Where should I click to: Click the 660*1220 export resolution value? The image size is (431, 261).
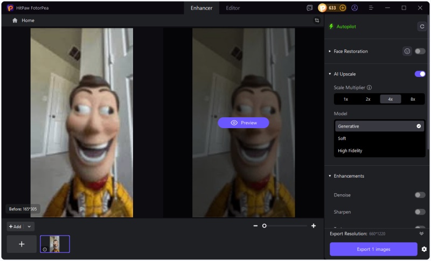tap(377, 234)
